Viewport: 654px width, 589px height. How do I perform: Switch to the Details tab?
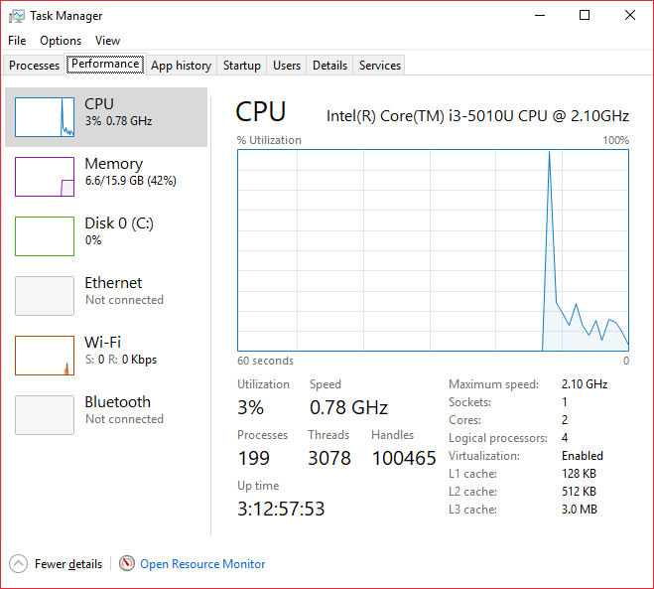(329, 66)
